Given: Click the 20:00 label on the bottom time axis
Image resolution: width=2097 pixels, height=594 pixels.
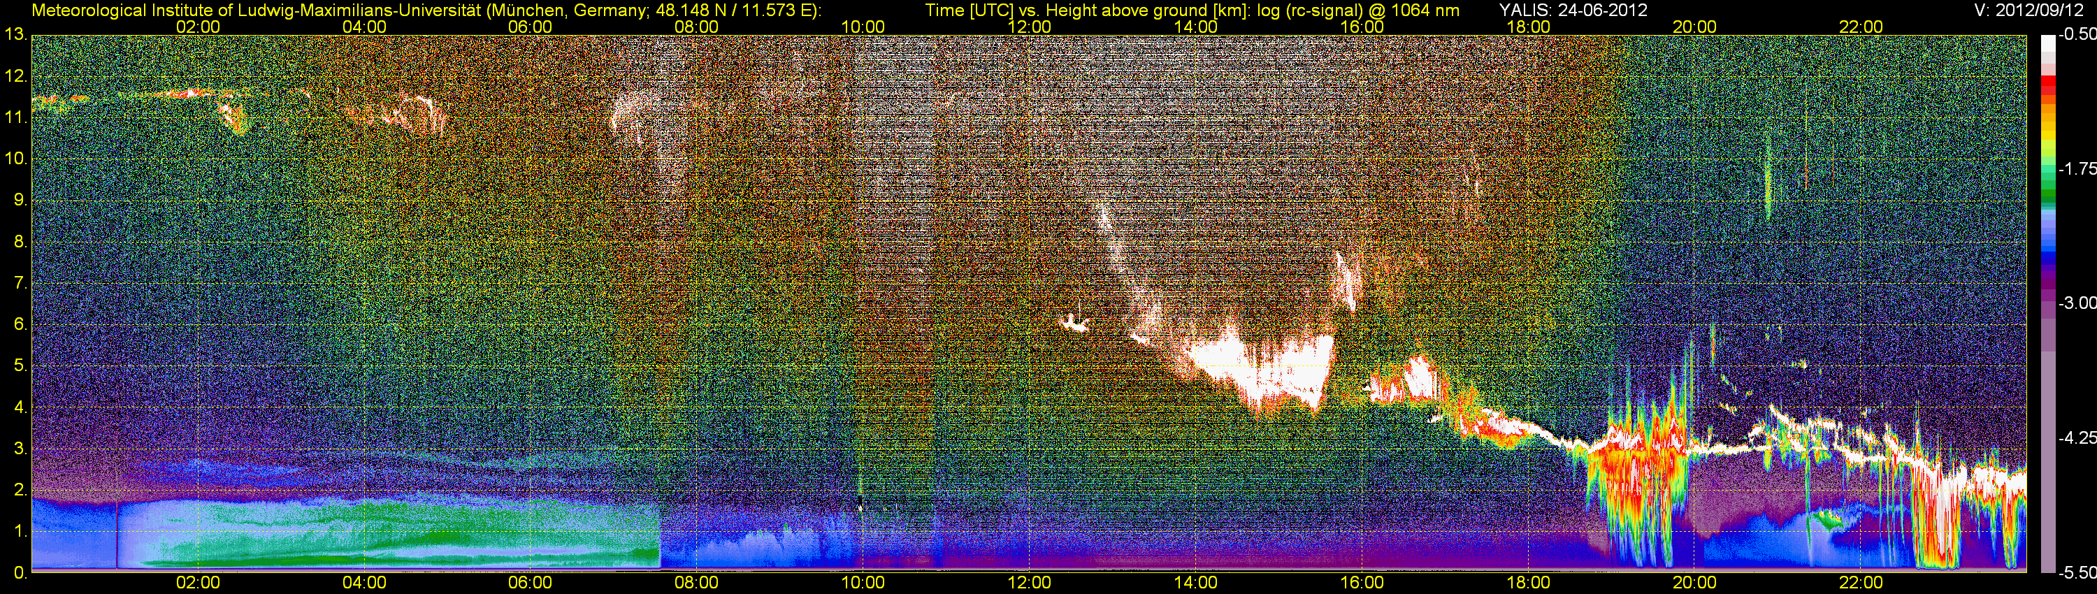Looking at the screenshot, I should click(1695, 583).
